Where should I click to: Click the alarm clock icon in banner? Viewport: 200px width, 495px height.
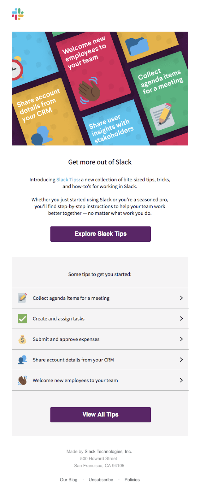(16, 68)
